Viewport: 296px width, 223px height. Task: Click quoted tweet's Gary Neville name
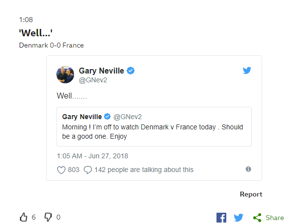click(x=81, y=117)
